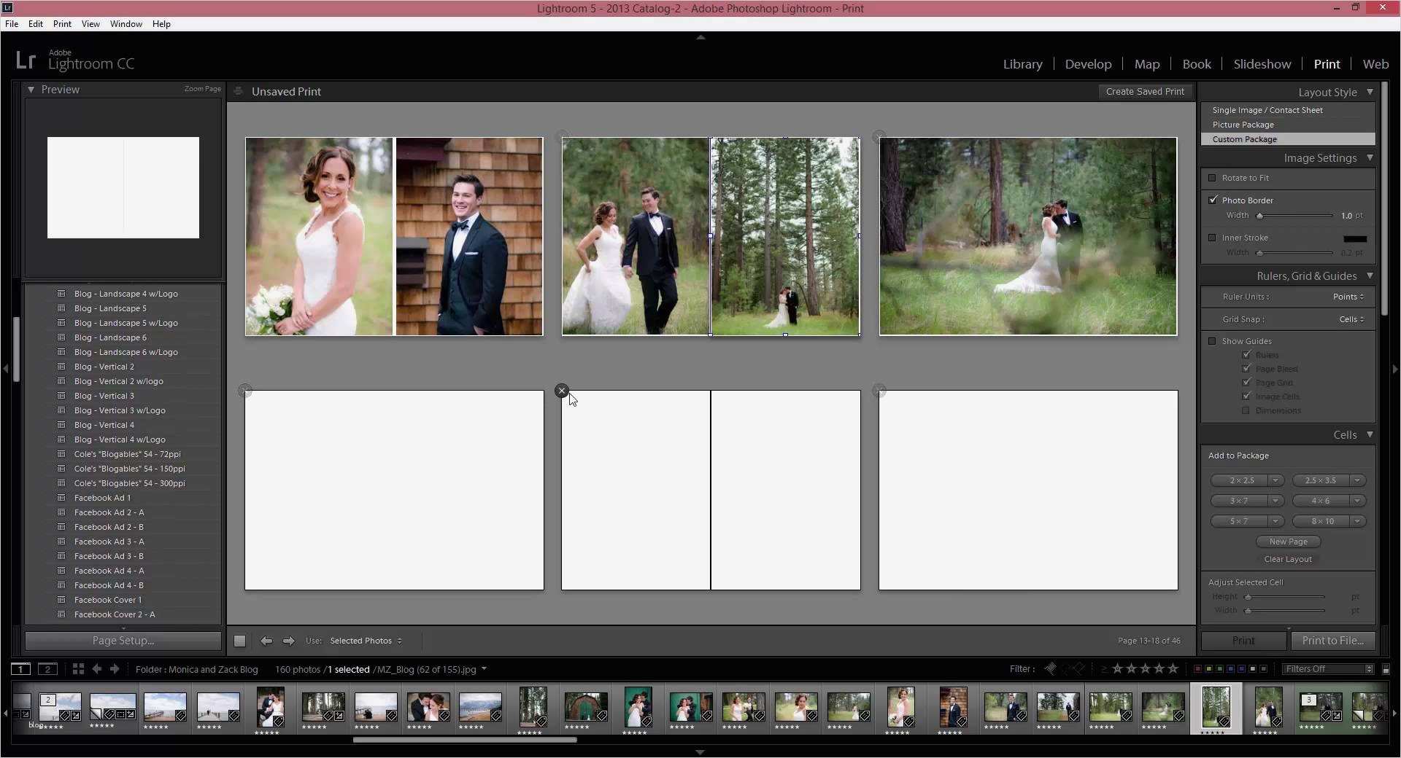The width and height of the screenshot is (1401, 758).
Task: Hide the filmstrip using the bottom arrow
Action: click(700, 752)
